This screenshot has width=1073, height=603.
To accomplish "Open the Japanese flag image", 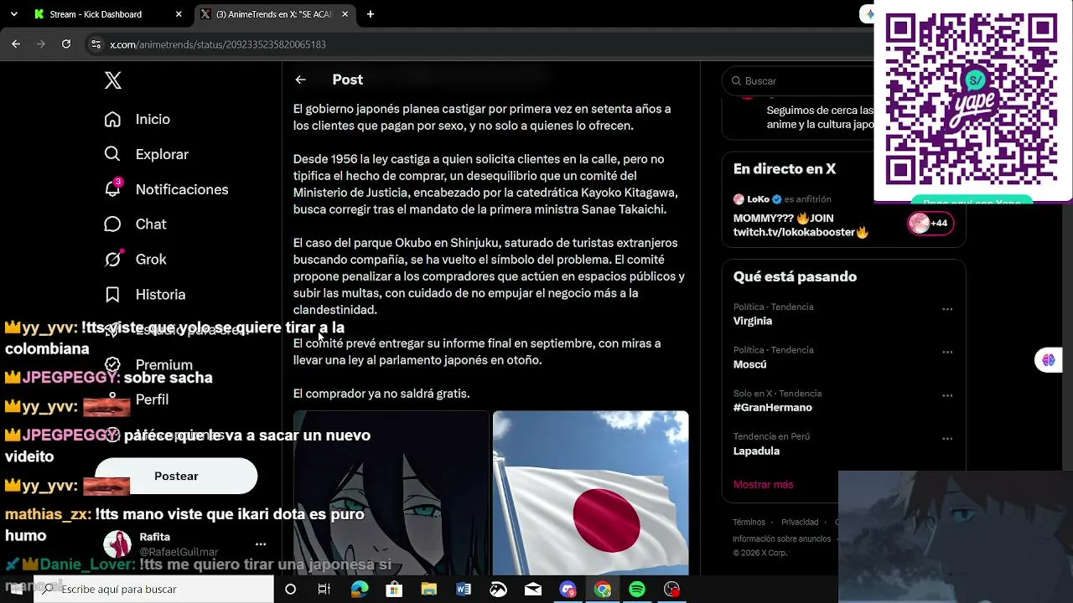I will click(x=591, y=492).
